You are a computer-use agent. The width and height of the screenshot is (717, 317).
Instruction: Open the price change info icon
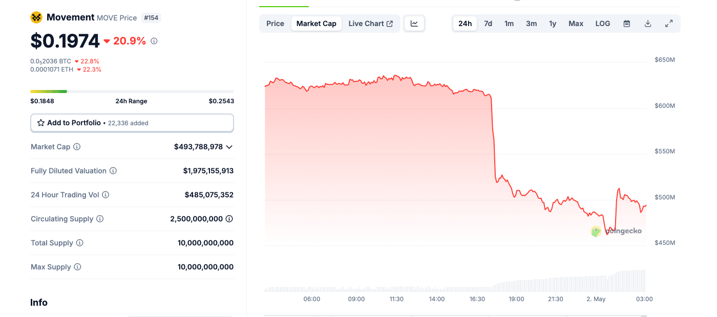(x=154, y=41)
